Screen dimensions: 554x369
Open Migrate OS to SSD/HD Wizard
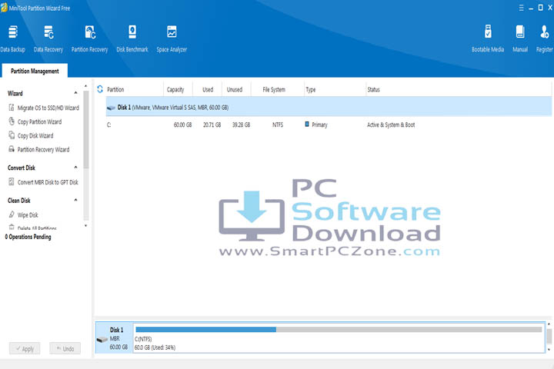48,108
